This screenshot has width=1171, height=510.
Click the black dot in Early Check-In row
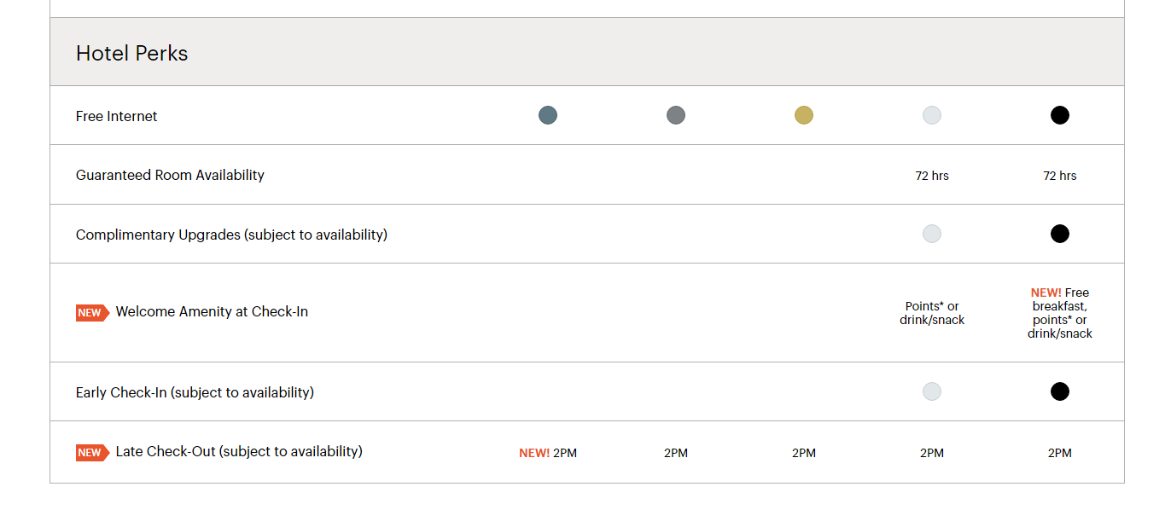[1060, 391]
